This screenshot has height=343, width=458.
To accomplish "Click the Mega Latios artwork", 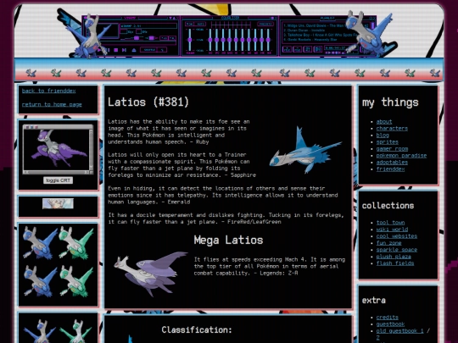I will pyautogui.click(x=150, y=274).
